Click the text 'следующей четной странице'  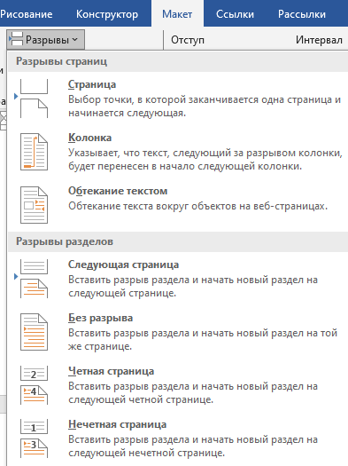(140, 399)
